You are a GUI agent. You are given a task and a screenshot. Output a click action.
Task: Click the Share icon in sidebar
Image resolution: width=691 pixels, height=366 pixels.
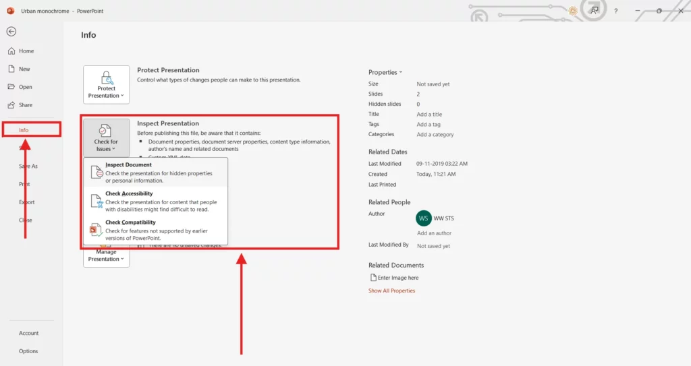click(x=11, y=105)
